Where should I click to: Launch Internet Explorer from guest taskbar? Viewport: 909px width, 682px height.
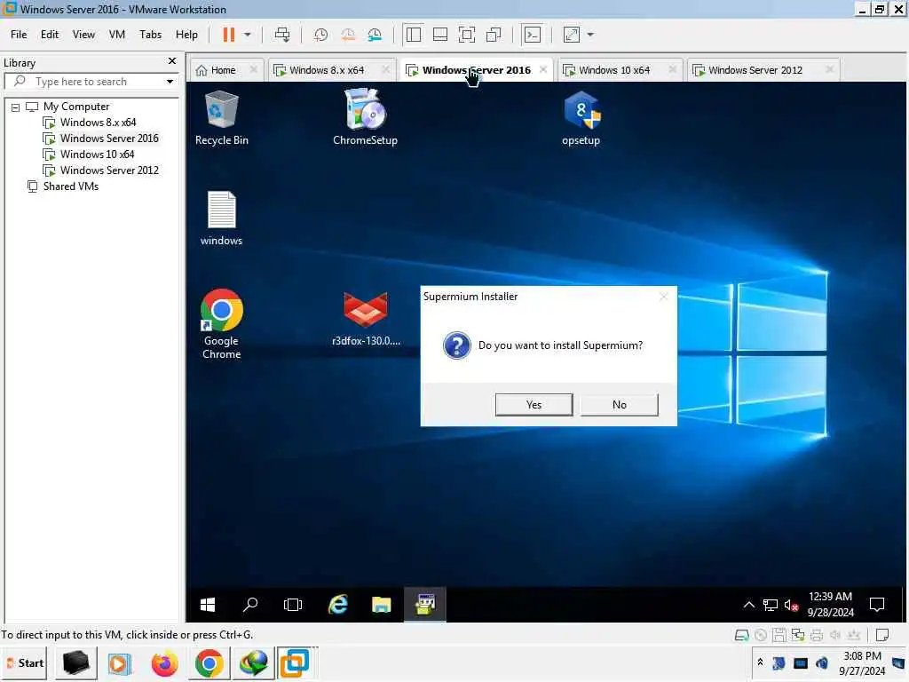tap(338, 605)
